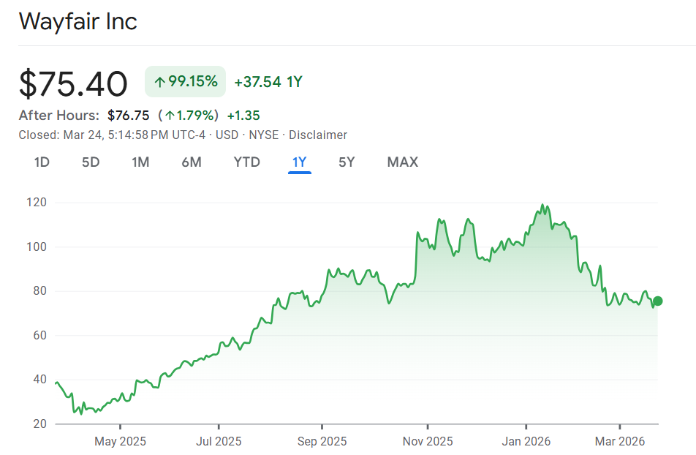Image resolution: width=696 pixels, height=455 pixels.
Task: Switch chart to 6M range
Action: [192, 162]
